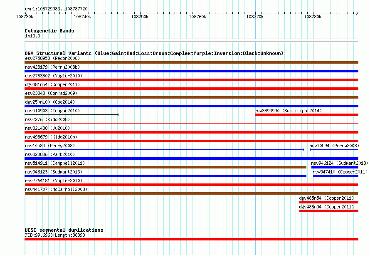Click the esv2758958 (Redon2006) variant label
Viewport: 370px width, 255px height.
click(52, 58)
